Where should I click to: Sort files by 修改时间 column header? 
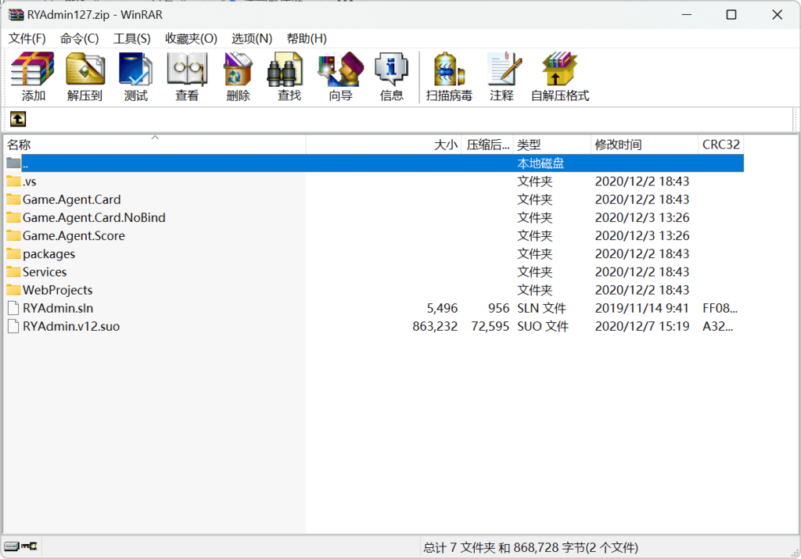[618, 145]
